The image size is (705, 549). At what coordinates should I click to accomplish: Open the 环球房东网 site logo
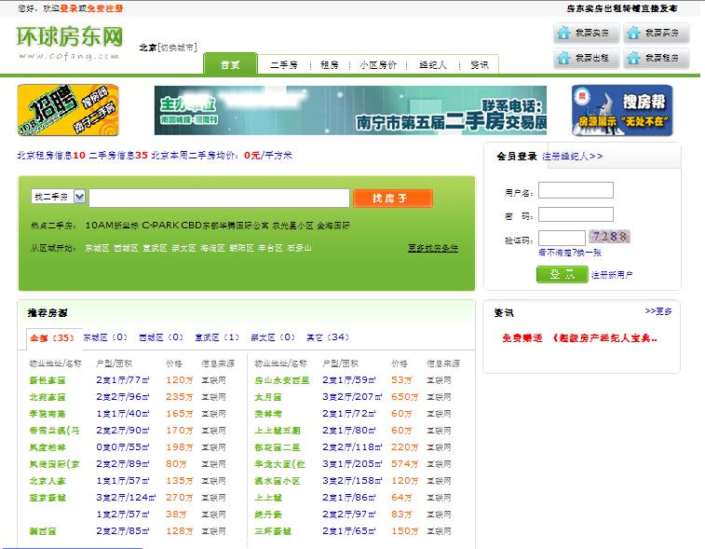pos(69,42)
